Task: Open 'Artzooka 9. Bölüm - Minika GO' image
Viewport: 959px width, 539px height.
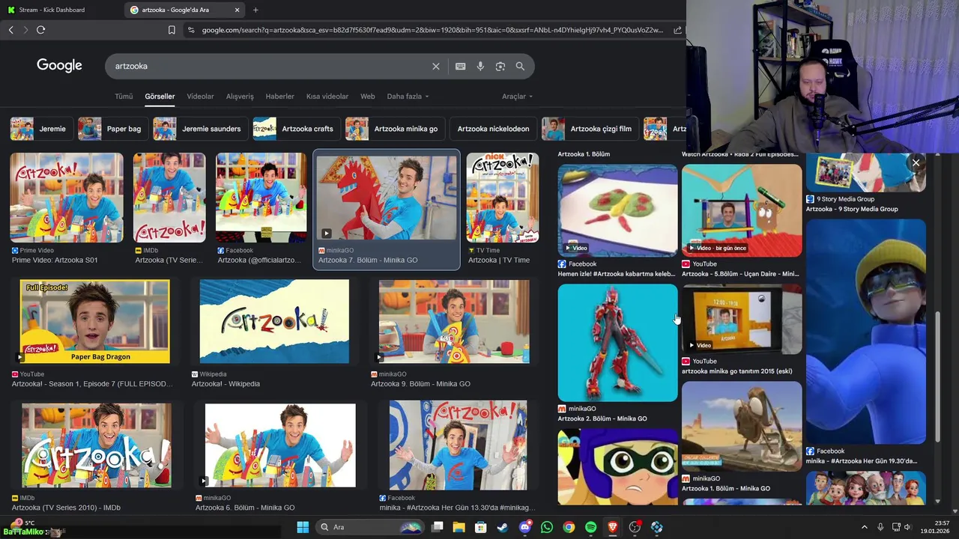Action: (454, 321)
